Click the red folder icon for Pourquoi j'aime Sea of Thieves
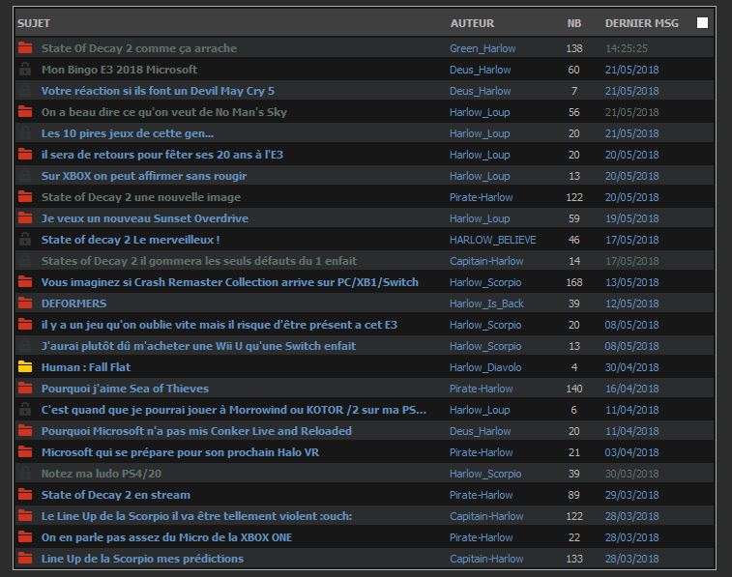Viewport: 732px width, 577px height. tap(25, 389)
